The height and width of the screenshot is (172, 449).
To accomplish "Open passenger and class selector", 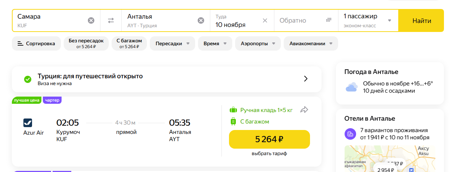I will [368, 20].
